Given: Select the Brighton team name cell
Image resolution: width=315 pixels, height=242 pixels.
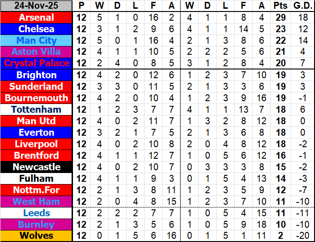Looking at the screenshot, I should click(x=36, y=75).
